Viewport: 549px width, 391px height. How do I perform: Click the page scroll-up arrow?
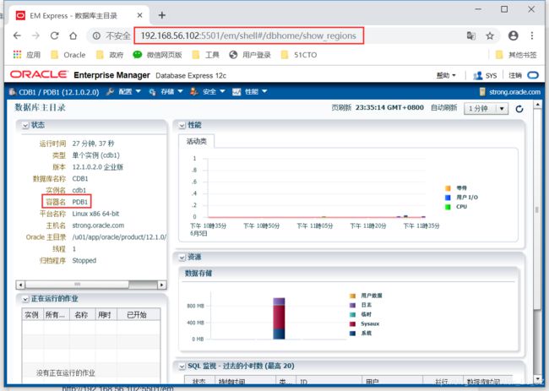(x=537, y=105)
